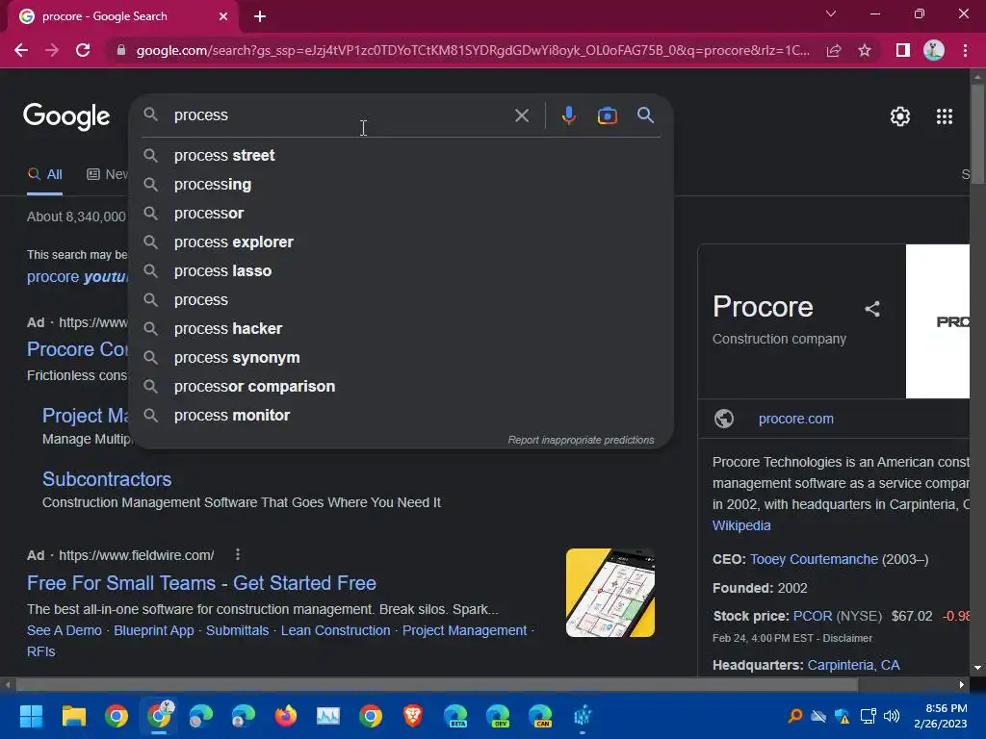Click vertical scrollbar down arrow
Image resolution: width=986 pixels, height=739 pixels.
click(977, 668)
